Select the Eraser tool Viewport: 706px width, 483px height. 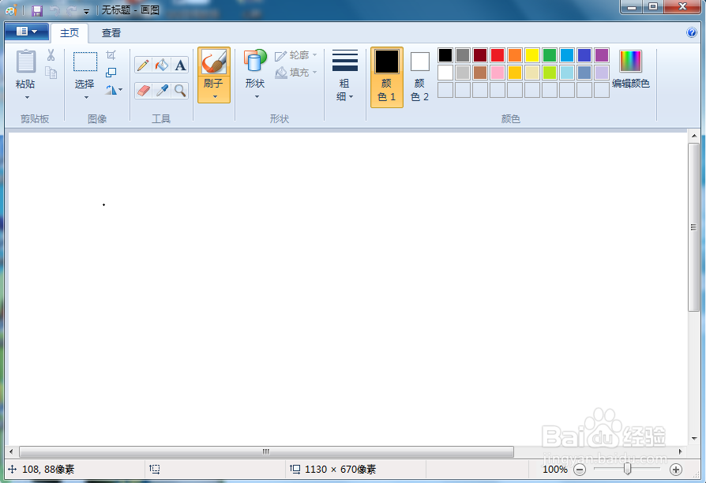point(143,91)
